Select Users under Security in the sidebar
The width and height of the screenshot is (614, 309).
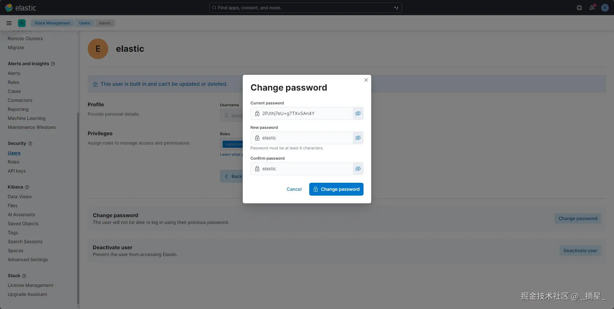pos(14,153)
